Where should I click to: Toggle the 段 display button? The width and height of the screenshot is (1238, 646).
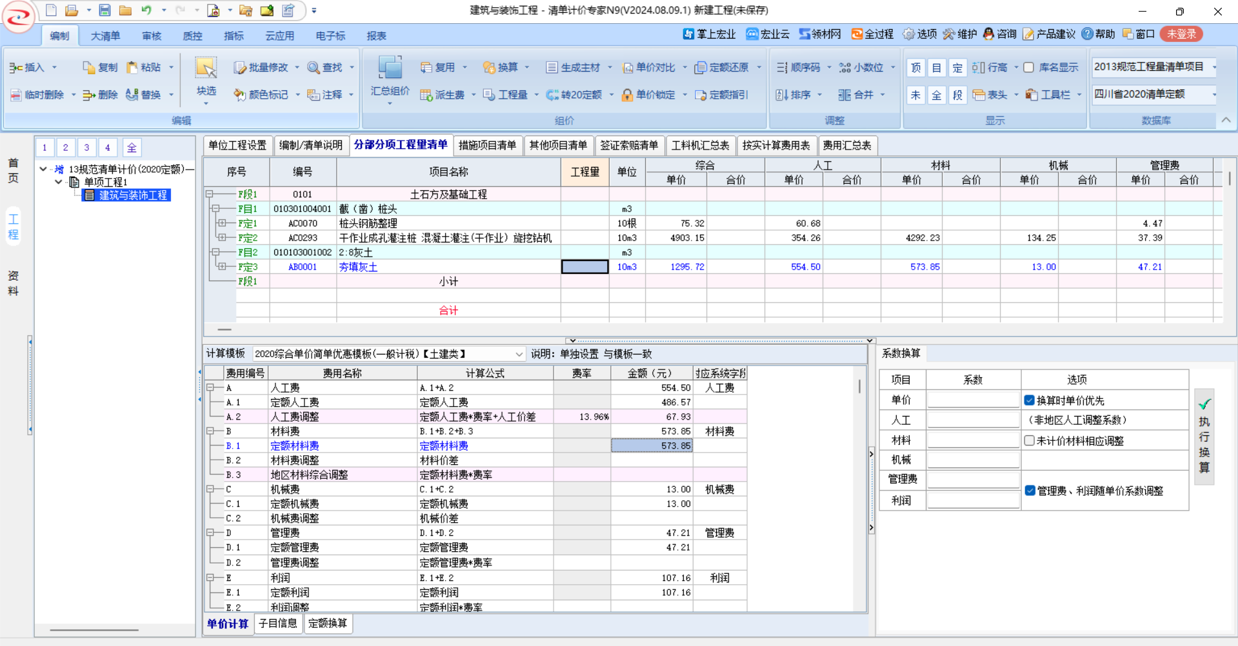coord(957,95)
